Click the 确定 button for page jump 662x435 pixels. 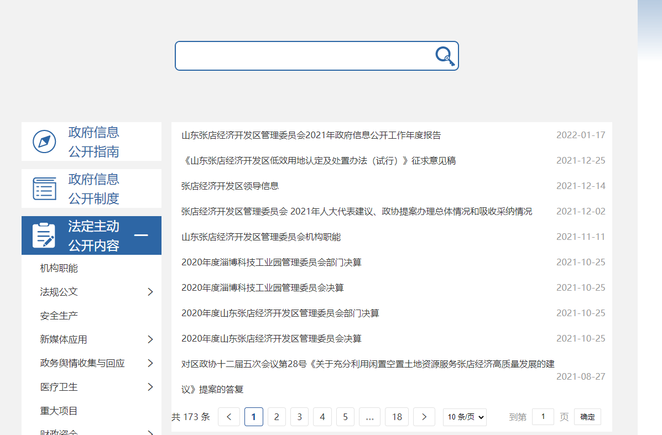(x=587, y=417)
